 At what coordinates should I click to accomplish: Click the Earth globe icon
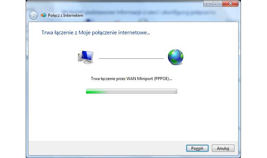[x=175, y=57]
